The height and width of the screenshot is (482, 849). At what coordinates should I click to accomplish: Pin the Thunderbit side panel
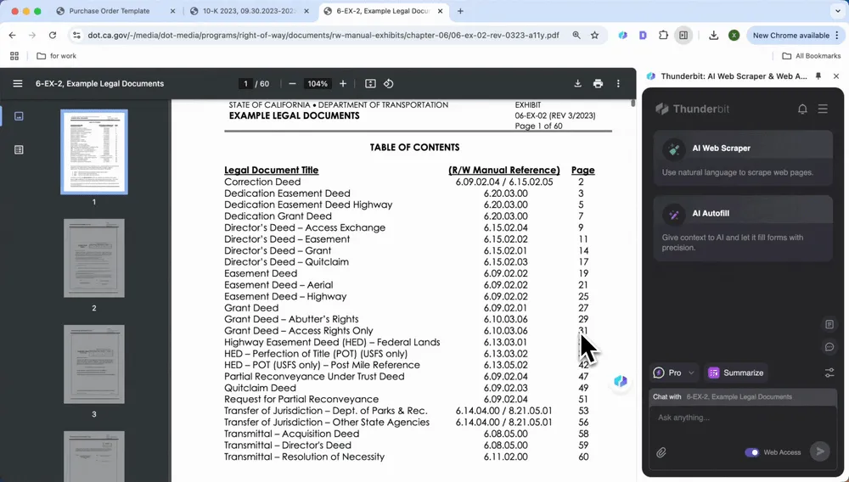818,76
